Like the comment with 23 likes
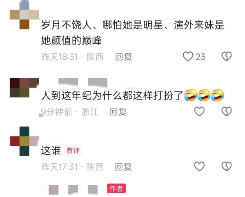The width and height of the screenshot is (245, 197). (188, 56)
